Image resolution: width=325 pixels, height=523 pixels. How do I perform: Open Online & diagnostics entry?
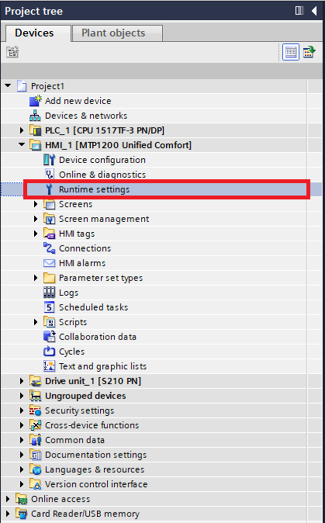point(102,175)
